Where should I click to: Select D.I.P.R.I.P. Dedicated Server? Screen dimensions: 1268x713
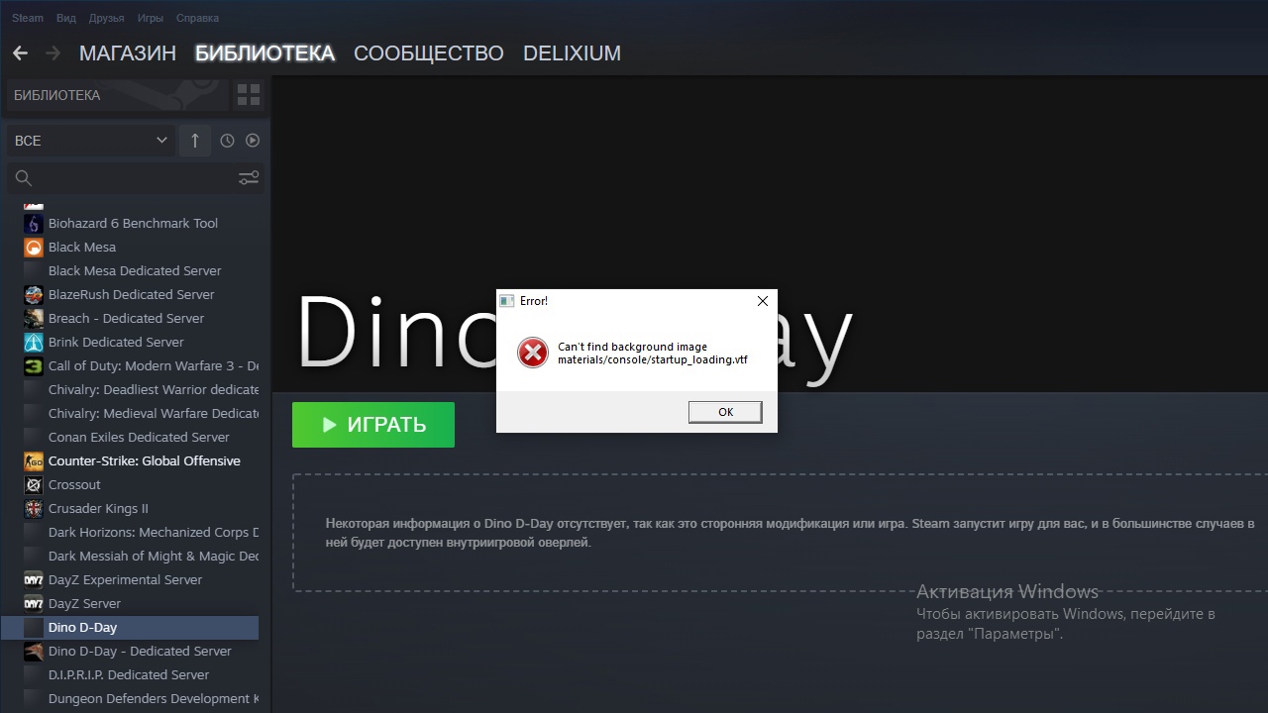(130, 674)
